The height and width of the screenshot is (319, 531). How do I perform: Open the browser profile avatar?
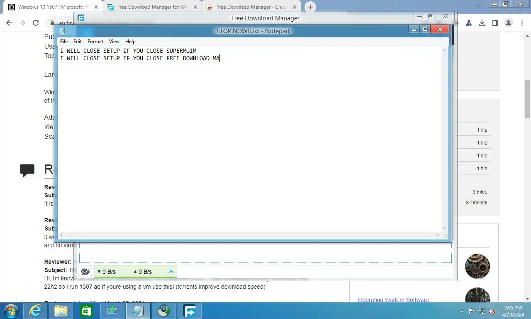coord(509,23)
